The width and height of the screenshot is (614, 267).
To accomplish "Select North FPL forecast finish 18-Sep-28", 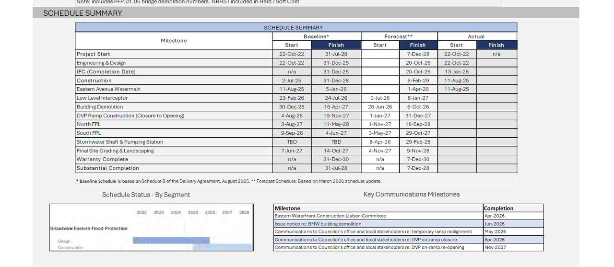I will pyautogui.click(x=418, y=124).
